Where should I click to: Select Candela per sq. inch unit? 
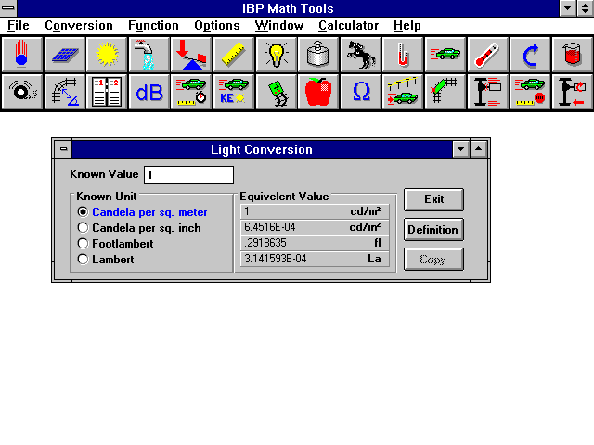[x=84, y=228]
